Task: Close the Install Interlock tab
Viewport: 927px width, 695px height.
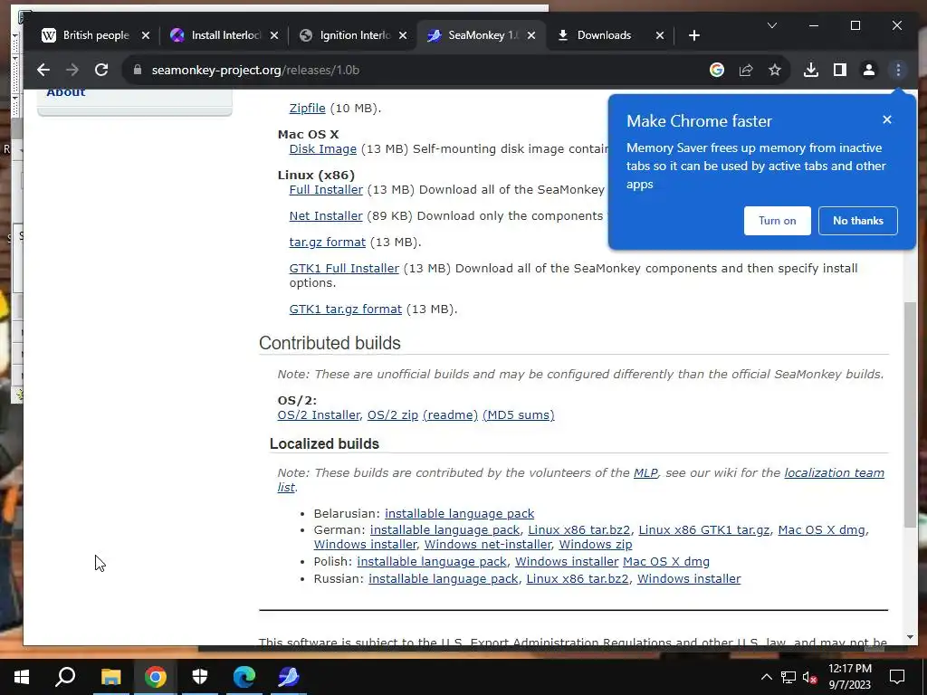Action: (273, 35)
